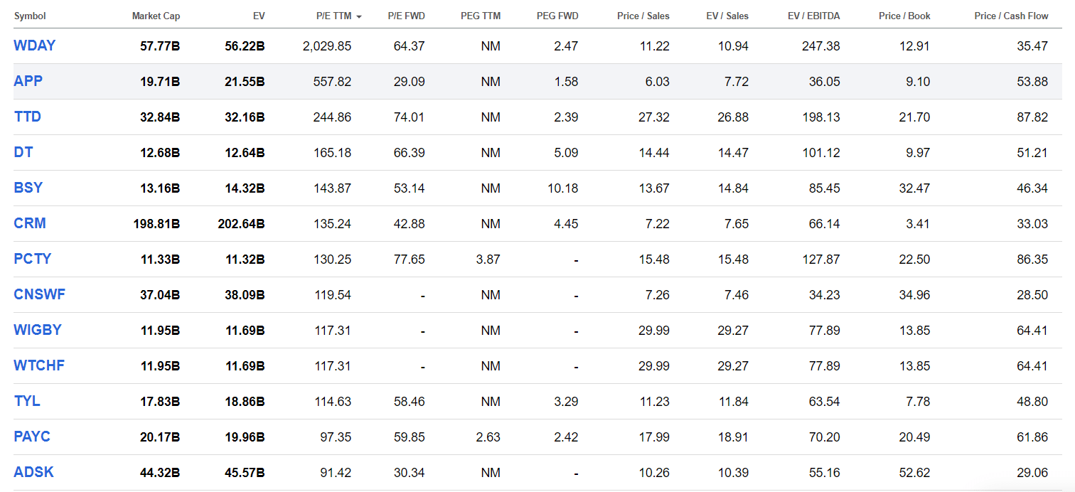1075x492 pixels.
Task: Open the PCTY ticker link
Action: (33, 259)
